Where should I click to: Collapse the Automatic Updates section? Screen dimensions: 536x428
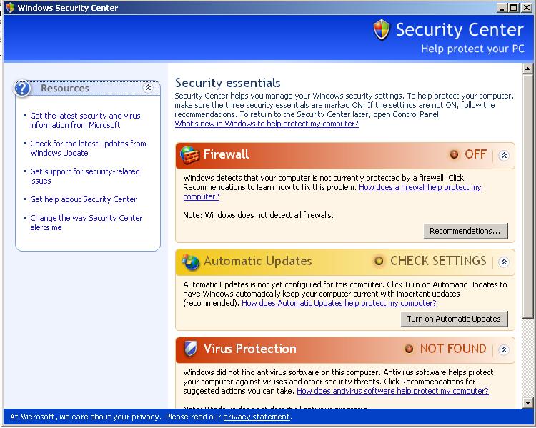[x=504, y=262]
